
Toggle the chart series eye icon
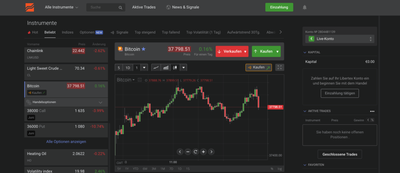139,80
